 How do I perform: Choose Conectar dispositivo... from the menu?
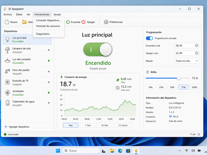pos(48,20)
